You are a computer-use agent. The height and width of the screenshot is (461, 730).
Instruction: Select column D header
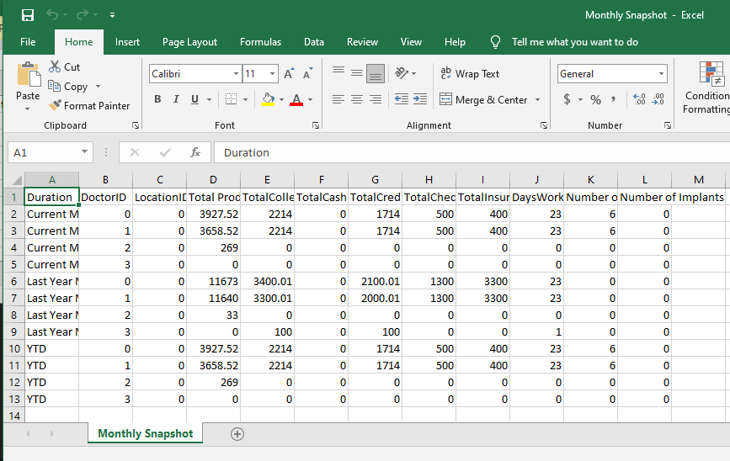pyautogui.click(x=213, y=179)
